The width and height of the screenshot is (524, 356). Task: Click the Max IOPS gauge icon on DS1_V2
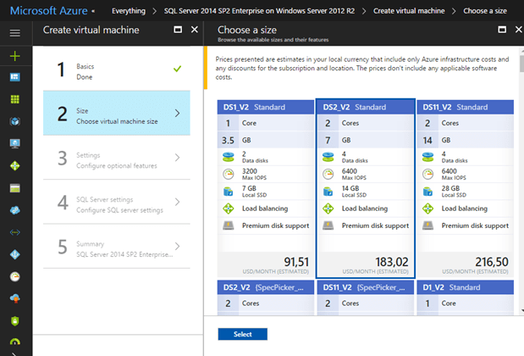pyautogui.click(x=229, y=174)
